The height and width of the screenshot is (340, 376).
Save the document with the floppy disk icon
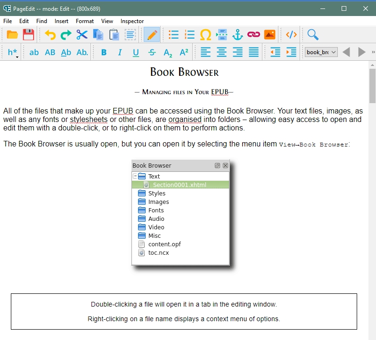click(x=28, y=34)
